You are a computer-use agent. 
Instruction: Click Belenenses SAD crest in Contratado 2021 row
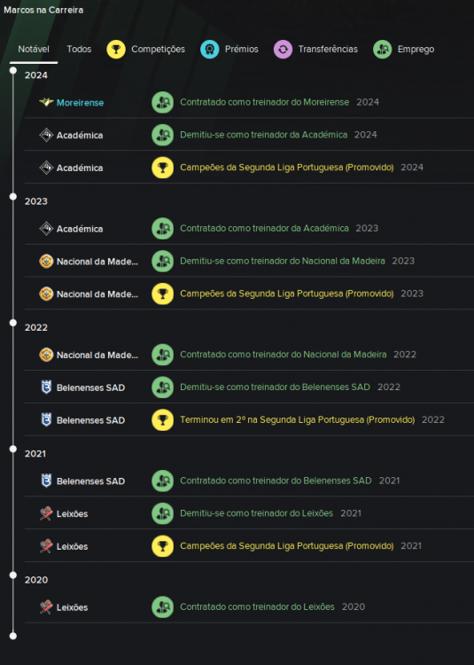click(46, 481)
